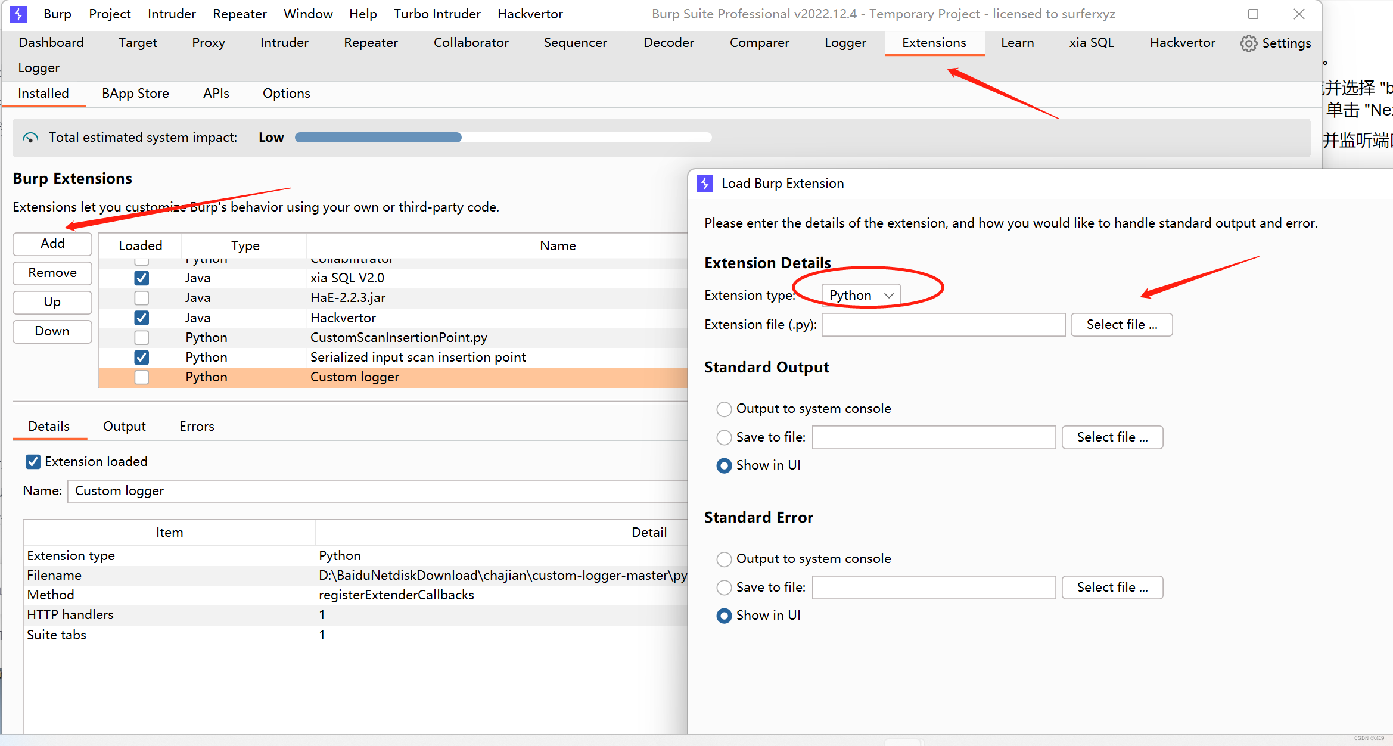Screen dimensions: 1393x746
Task: Click the system impact progress bar
Action: 503,138
